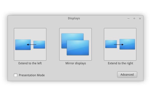Click the "Mirror displays" caption
Screen dimensions: 151x96
point(75,63)
